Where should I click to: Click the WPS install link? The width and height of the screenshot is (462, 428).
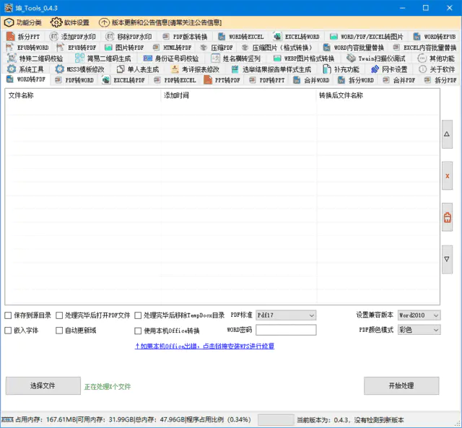[204, 346]
